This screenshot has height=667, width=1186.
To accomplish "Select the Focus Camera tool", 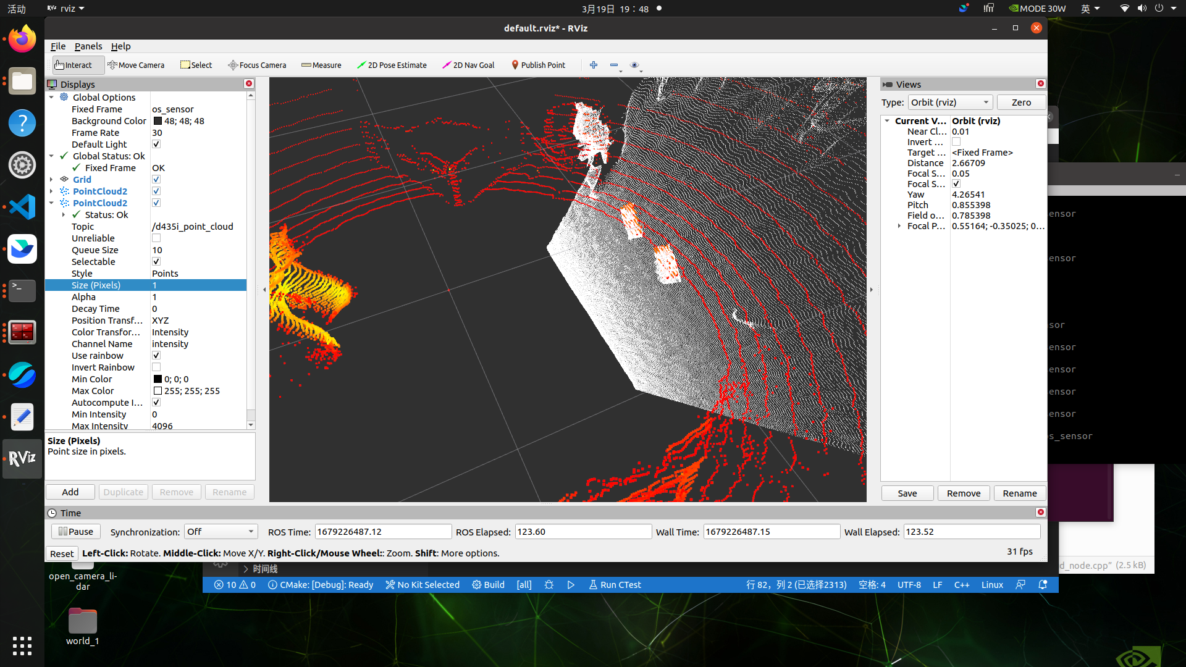I will point(257,65).
